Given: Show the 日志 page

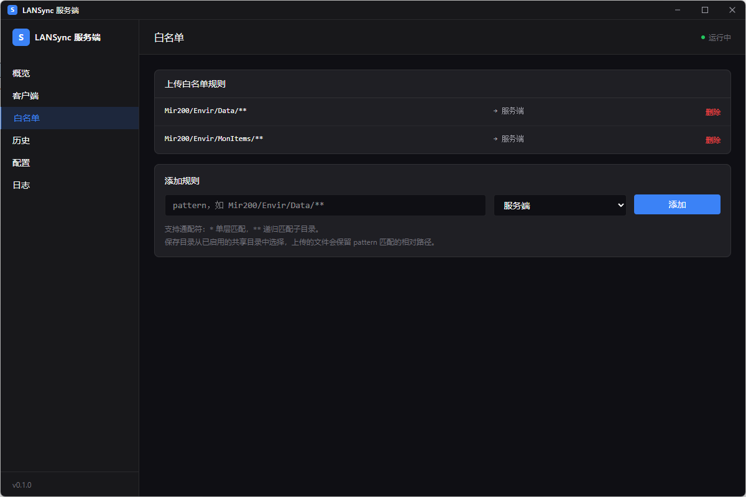Looking at the screenshot, I should [x=70, y=185].
